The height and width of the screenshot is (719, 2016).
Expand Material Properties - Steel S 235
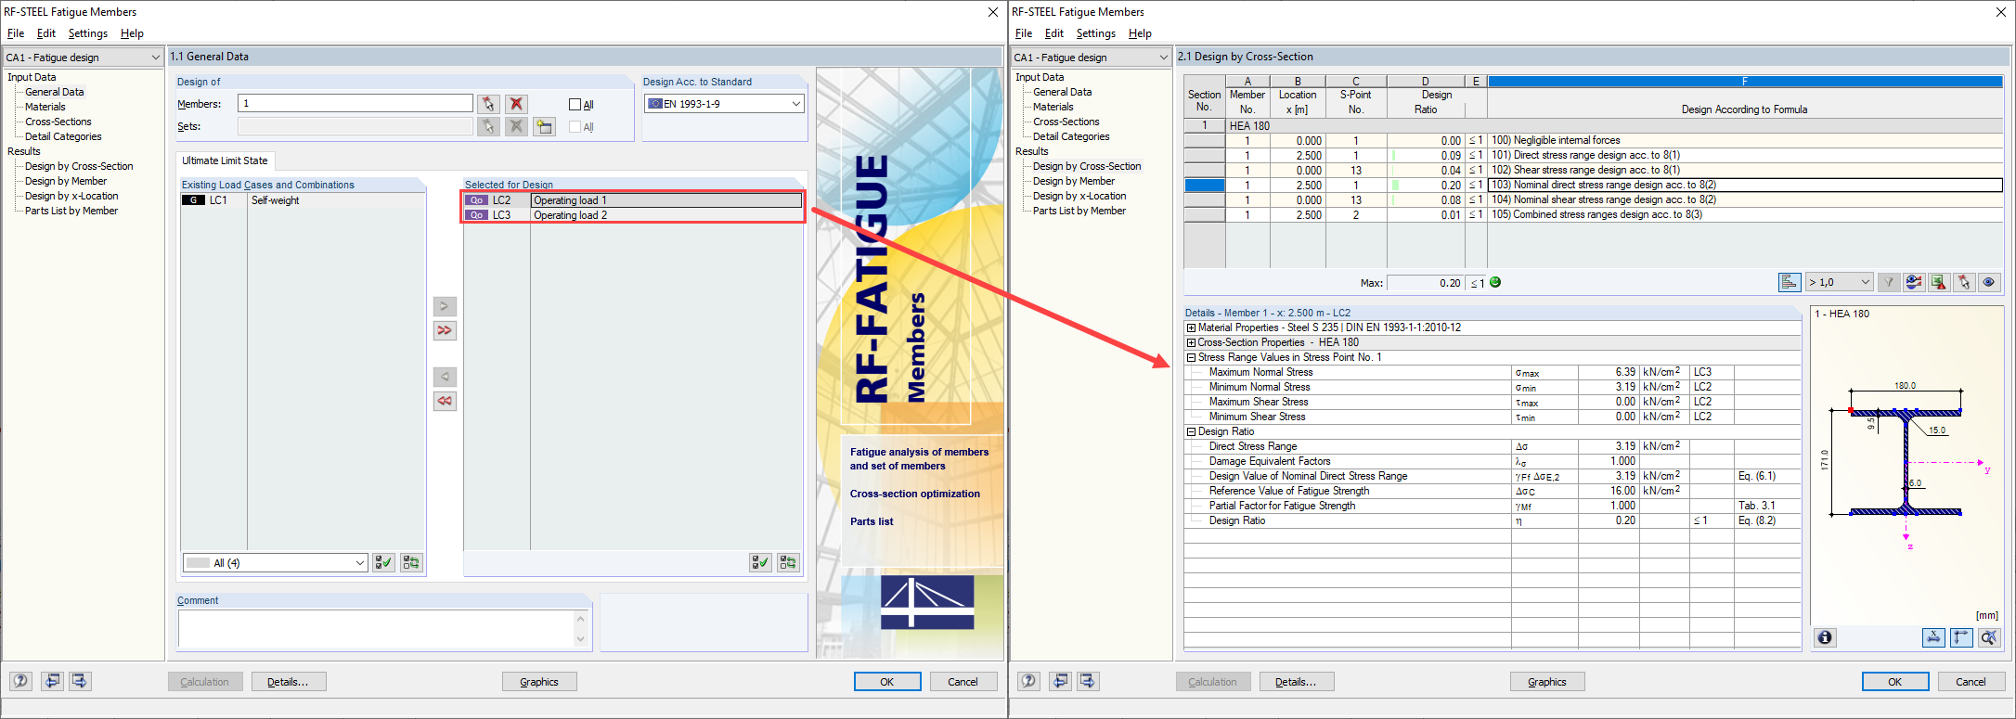(1191, 327)
